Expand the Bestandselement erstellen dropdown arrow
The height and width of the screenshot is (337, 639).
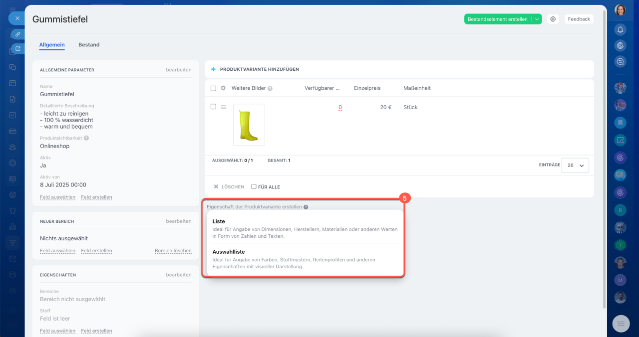(x=537, y=19)
